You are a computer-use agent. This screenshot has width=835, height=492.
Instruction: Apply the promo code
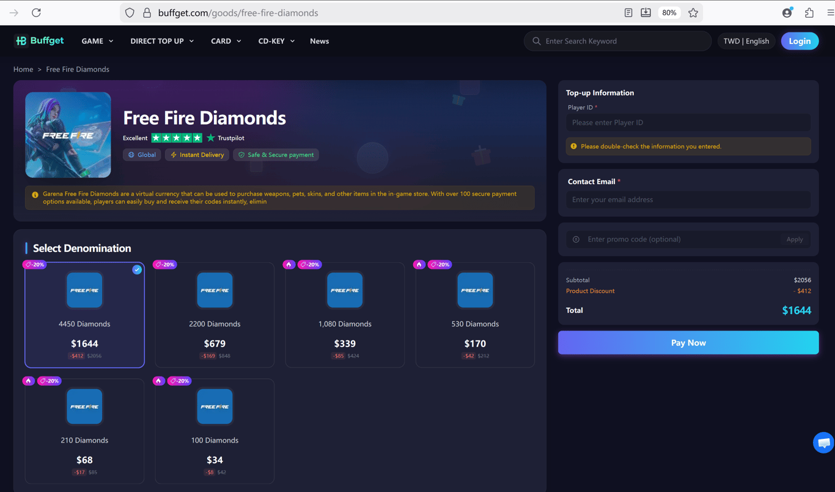(x=795, y=240)
